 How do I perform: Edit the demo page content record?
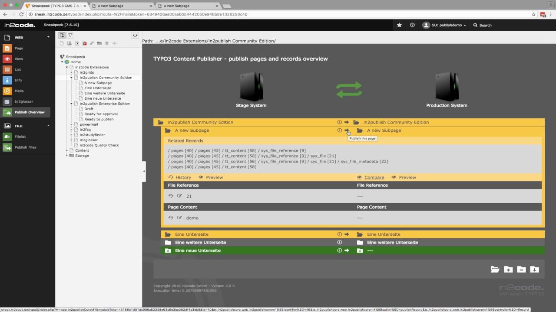[179, 218]
